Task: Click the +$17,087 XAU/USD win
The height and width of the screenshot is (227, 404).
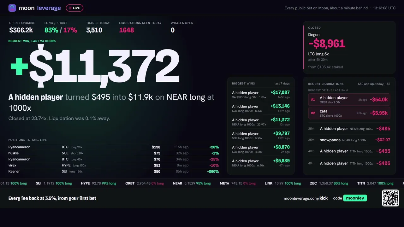Action: 261,95
